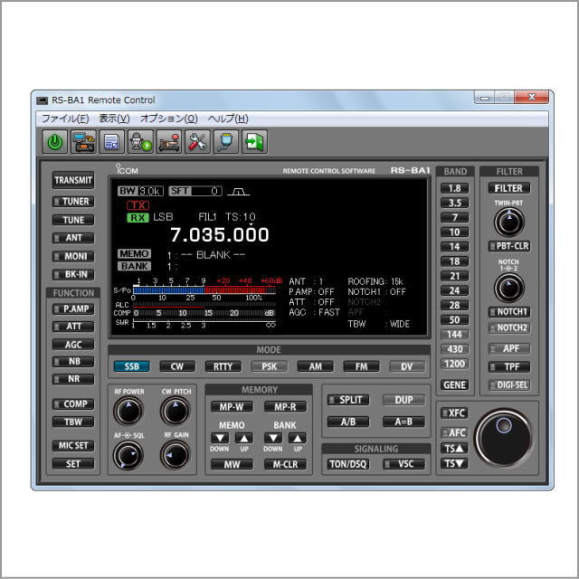Image resolution: width=579 pixels, height=579 pixels.
Task: Open the ファイル(F) menu
Action: 65,119
